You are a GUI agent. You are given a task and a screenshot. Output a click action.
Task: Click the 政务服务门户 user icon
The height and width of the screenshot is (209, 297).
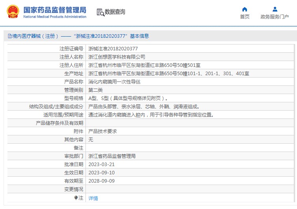pyautogui.click(x=275, y=9)
